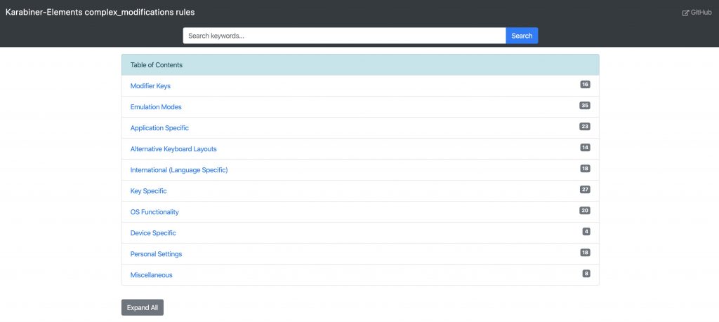The width and height of the screenshot is (719, 322).
Task: Open the Application Specific section
Action: pyautogui.click(x=159, y=128)
